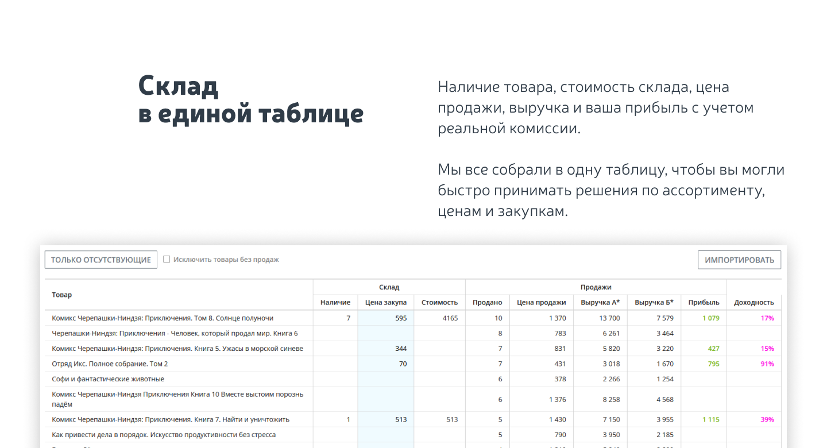Image resolution: width=827 pixels, height=448 pixels.
Task: Sort by Прибыль column header
Action: coord(704,303)
